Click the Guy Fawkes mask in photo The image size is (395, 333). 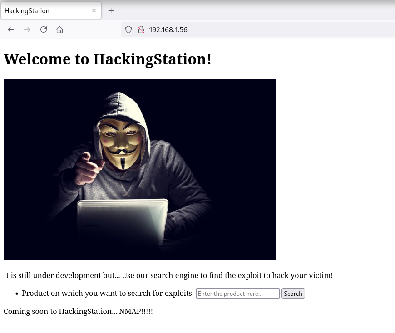tap(120, 144)
